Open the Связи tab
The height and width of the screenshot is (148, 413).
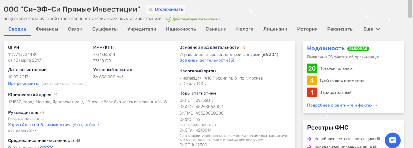[x=75, y=29]
